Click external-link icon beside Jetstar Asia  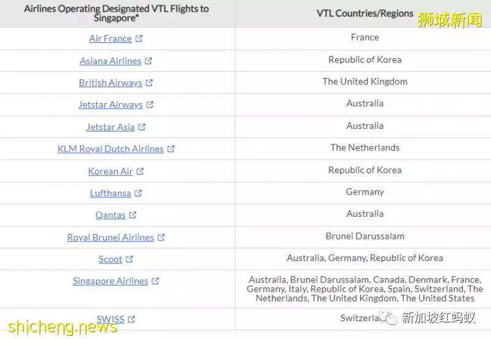point(142,127)
